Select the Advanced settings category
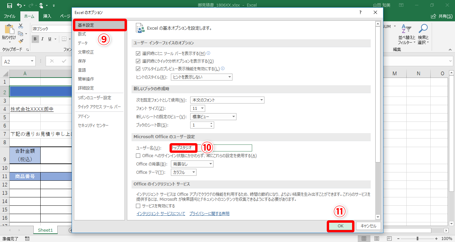Screen dimensions: 455x242 tap(99, 88)
